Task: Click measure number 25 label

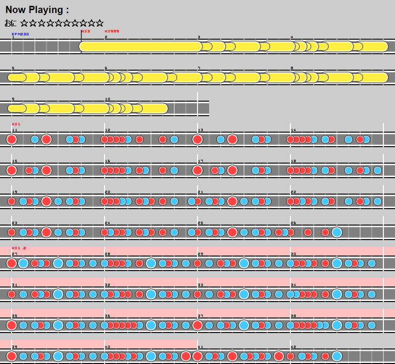Action: click(x=200, y=223)
